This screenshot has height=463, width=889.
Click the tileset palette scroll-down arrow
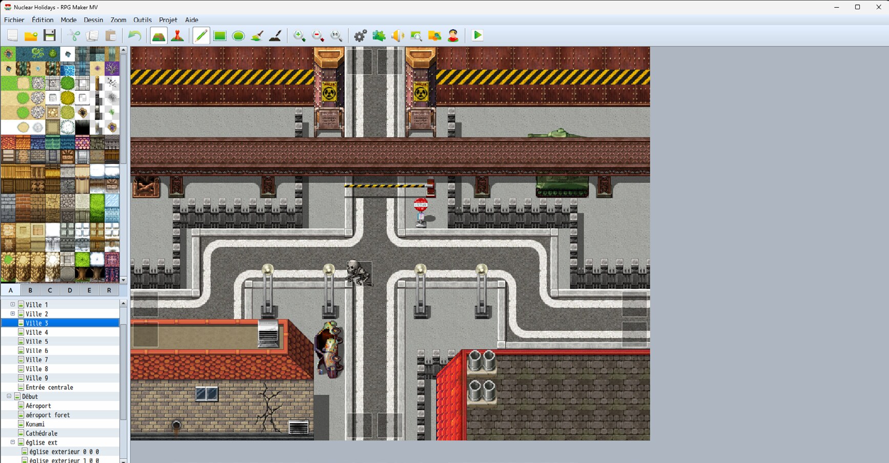123,280
